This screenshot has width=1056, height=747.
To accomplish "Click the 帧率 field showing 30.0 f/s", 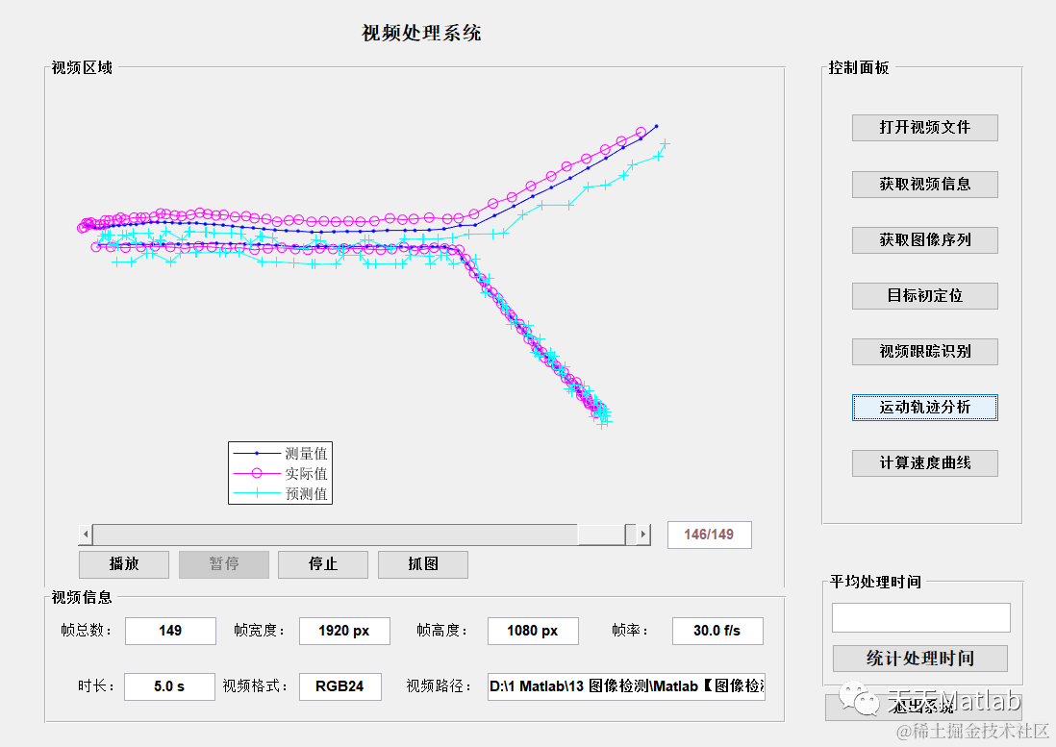I will [717, 631].
